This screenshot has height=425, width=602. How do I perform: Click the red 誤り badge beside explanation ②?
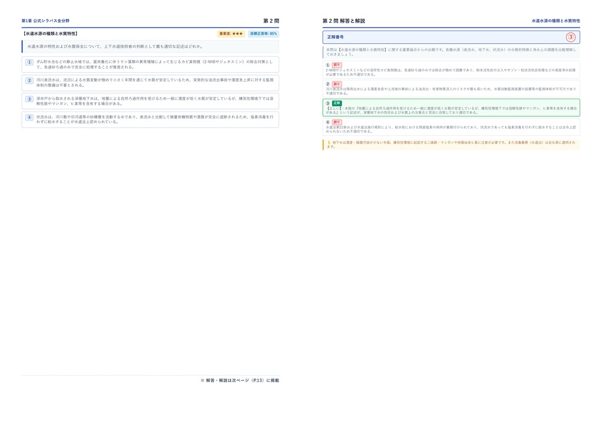[337, 84]
